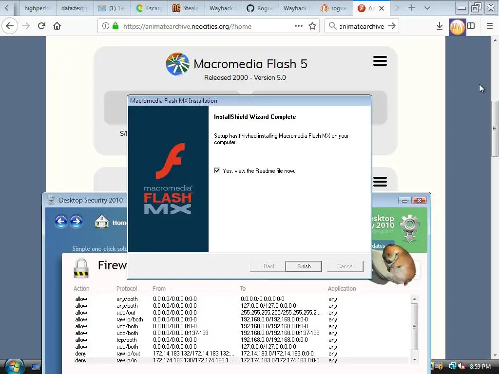Click the muted volume tray icon
Viewport: 499px width, 374px height.
pos(462,367)
